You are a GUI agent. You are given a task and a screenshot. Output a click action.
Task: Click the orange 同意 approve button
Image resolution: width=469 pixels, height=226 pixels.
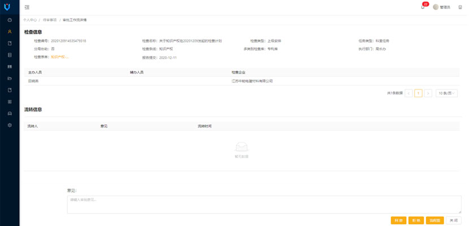(398, 220)
